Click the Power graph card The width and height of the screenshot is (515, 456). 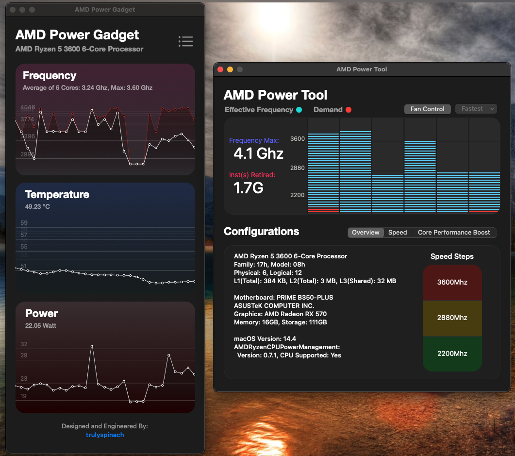105,357
